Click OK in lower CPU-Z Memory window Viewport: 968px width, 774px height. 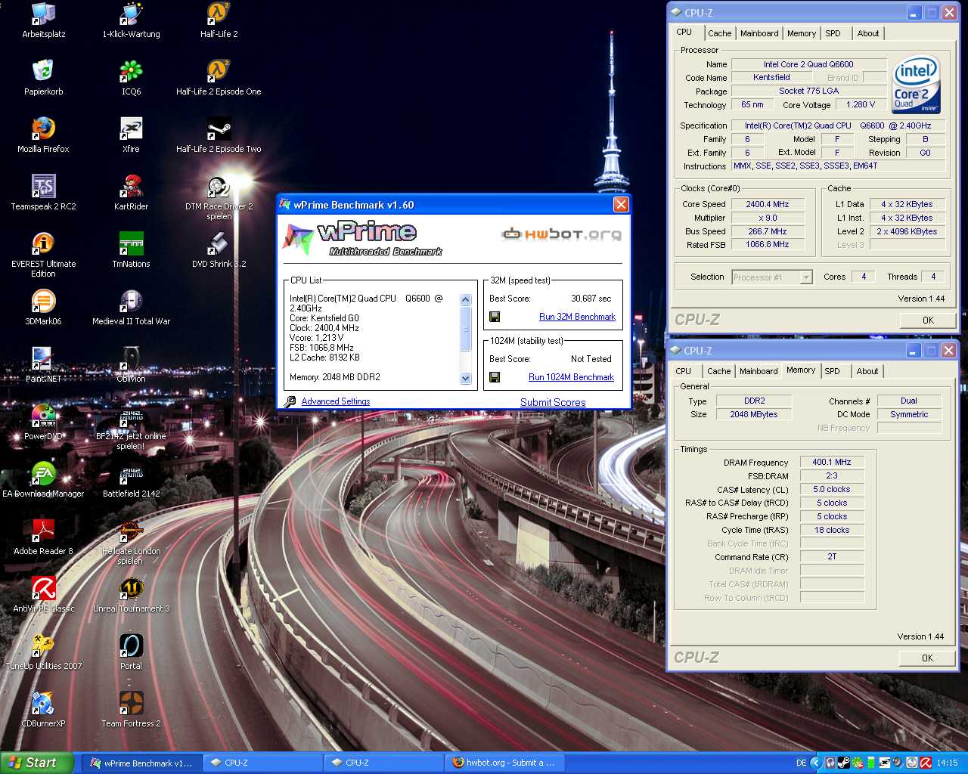coord(927,658)
